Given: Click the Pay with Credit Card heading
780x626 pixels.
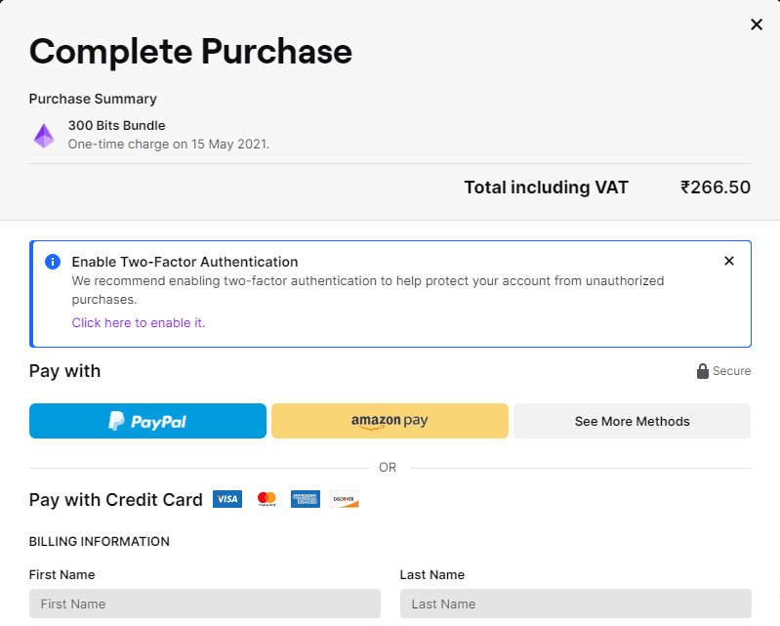Looking at the screenshot, I should (x=115, y=499).
